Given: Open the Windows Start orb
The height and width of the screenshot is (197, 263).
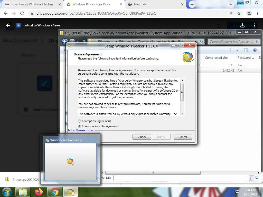Looking at the screenshot, I should [x=7, y=192].
